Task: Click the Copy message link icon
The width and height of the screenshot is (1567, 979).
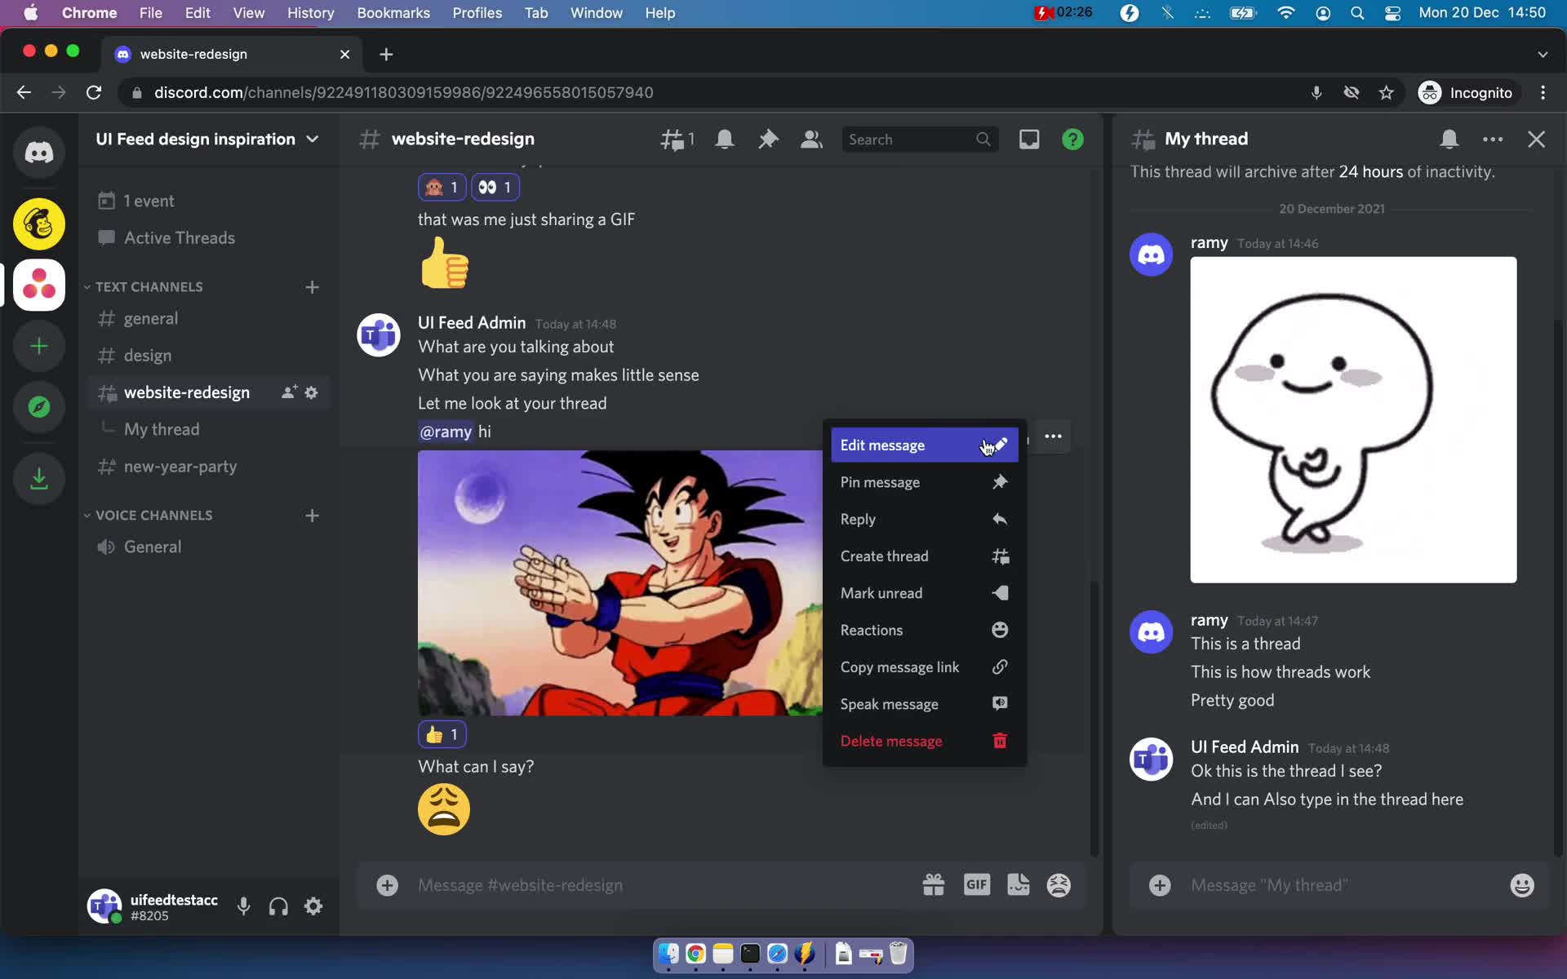Action: pos(998,667)
